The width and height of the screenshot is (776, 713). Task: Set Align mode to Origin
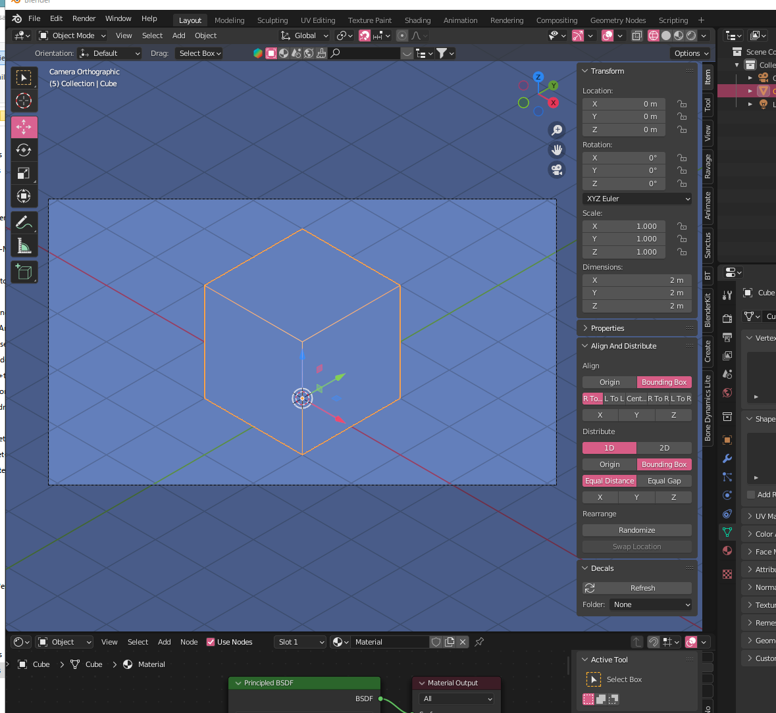tap(609, 382)
